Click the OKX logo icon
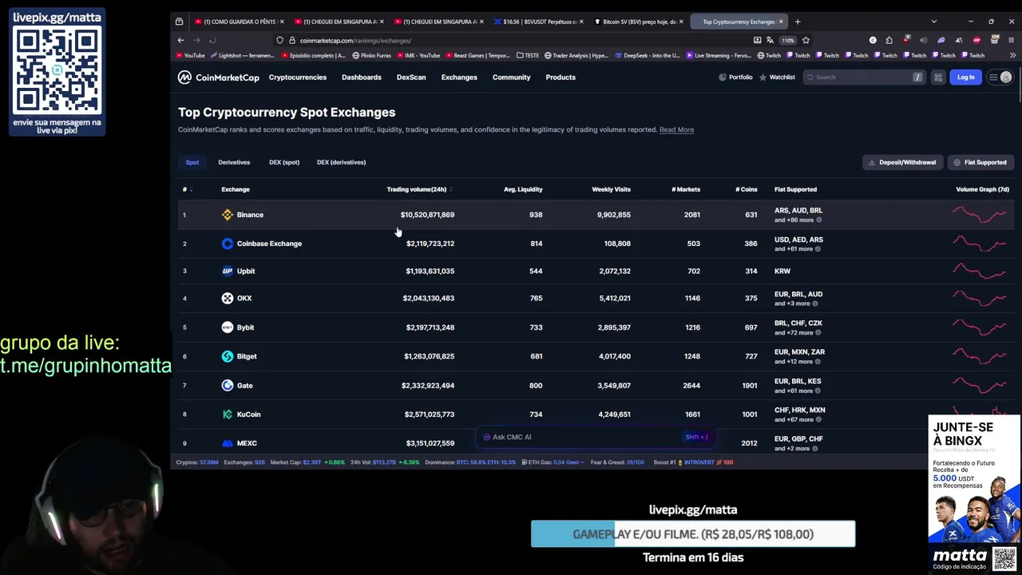1022x575 pixels. click(x=228, y=298)
